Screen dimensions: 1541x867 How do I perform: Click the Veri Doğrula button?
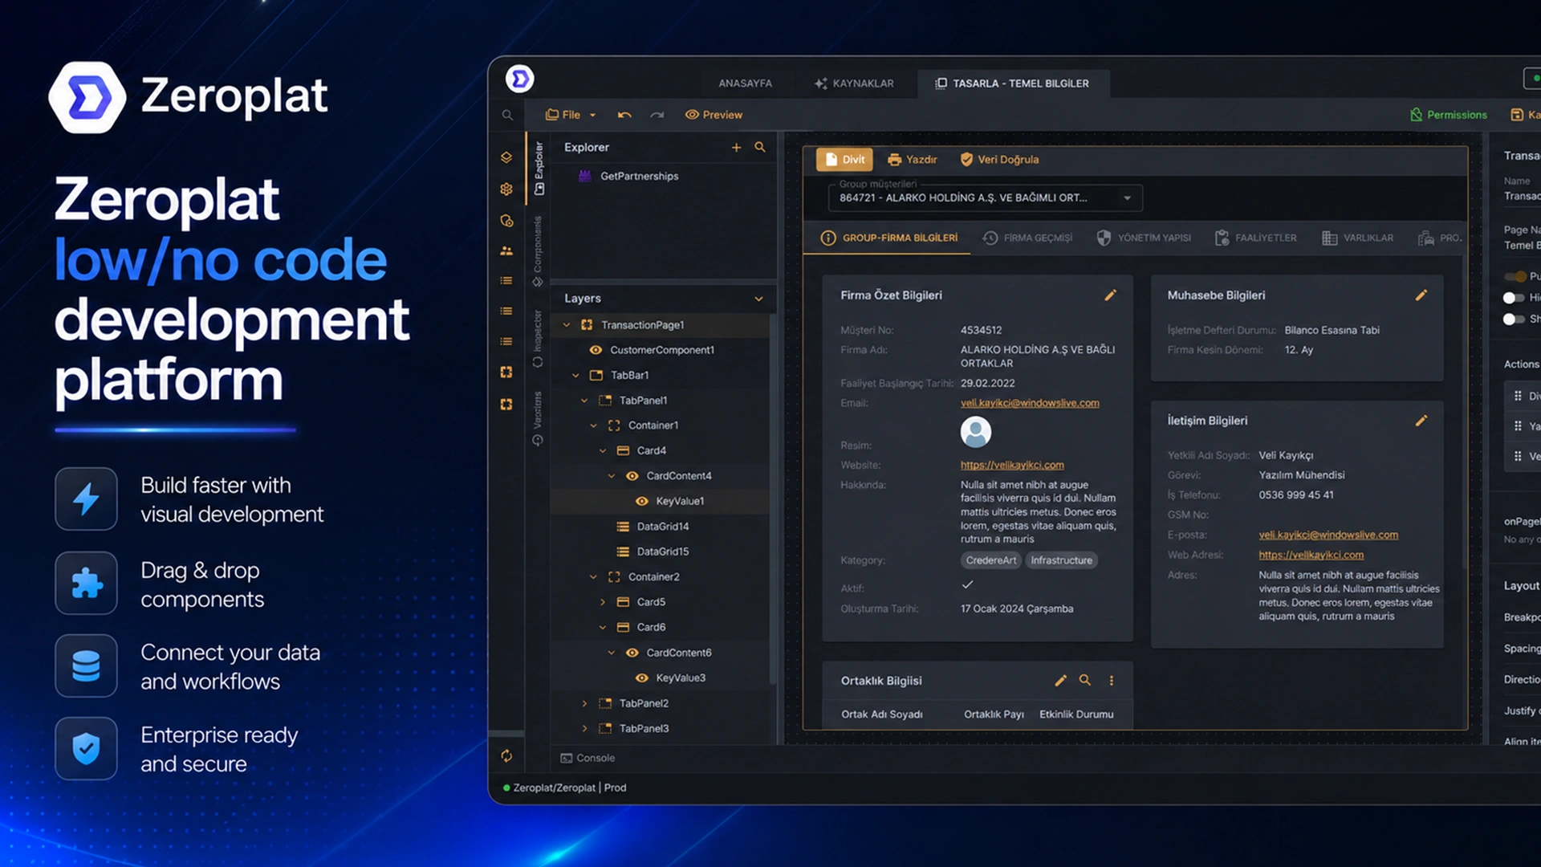tap(999, 159)
